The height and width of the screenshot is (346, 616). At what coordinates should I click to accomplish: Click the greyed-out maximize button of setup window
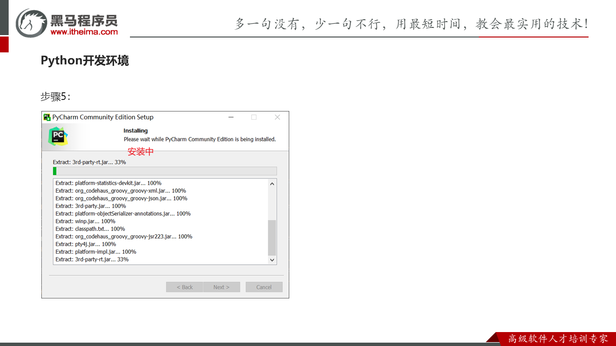[x=254, y=117]
